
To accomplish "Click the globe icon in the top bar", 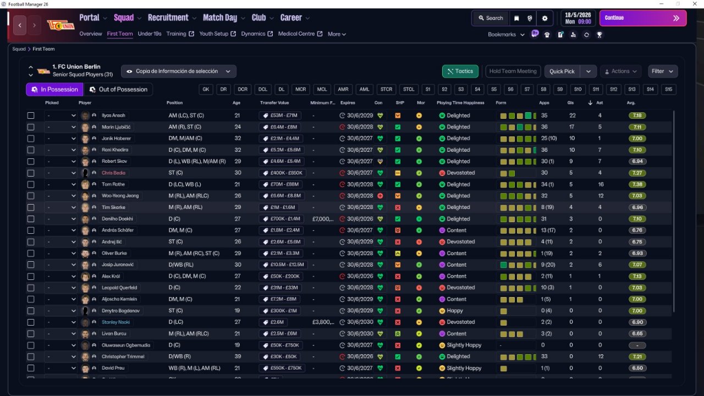I will [530, 18].
